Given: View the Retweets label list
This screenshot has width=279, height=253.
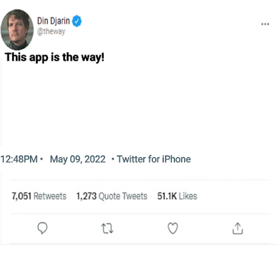Looking at the screenshot, I should [x=50, y=196].
